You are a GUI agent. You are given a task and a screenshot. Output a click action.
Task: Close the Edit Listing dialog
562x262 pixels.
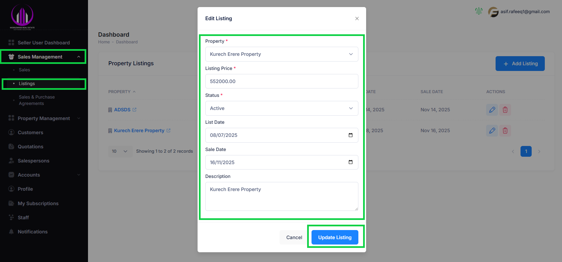point(357,18)
